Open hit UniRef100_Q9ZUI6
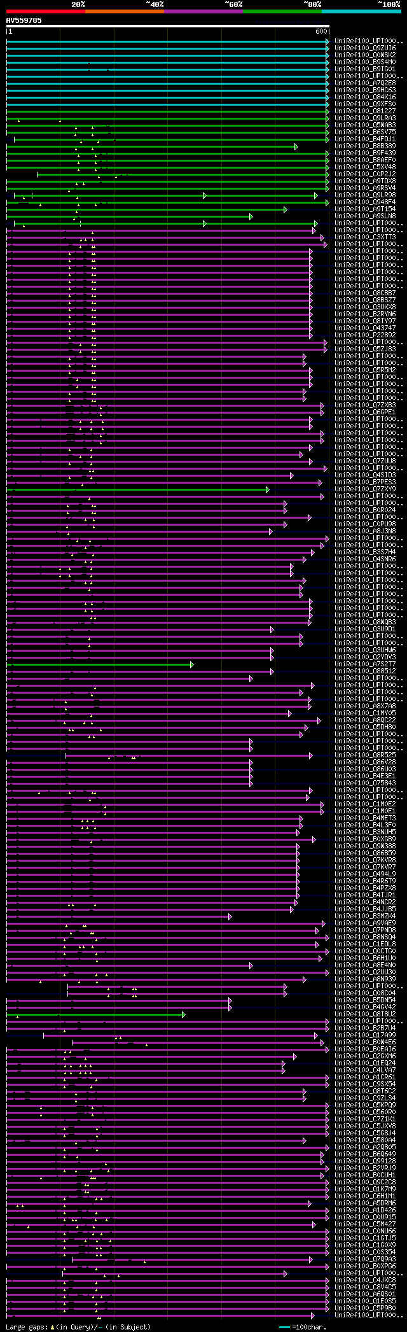 coord(365,48)
